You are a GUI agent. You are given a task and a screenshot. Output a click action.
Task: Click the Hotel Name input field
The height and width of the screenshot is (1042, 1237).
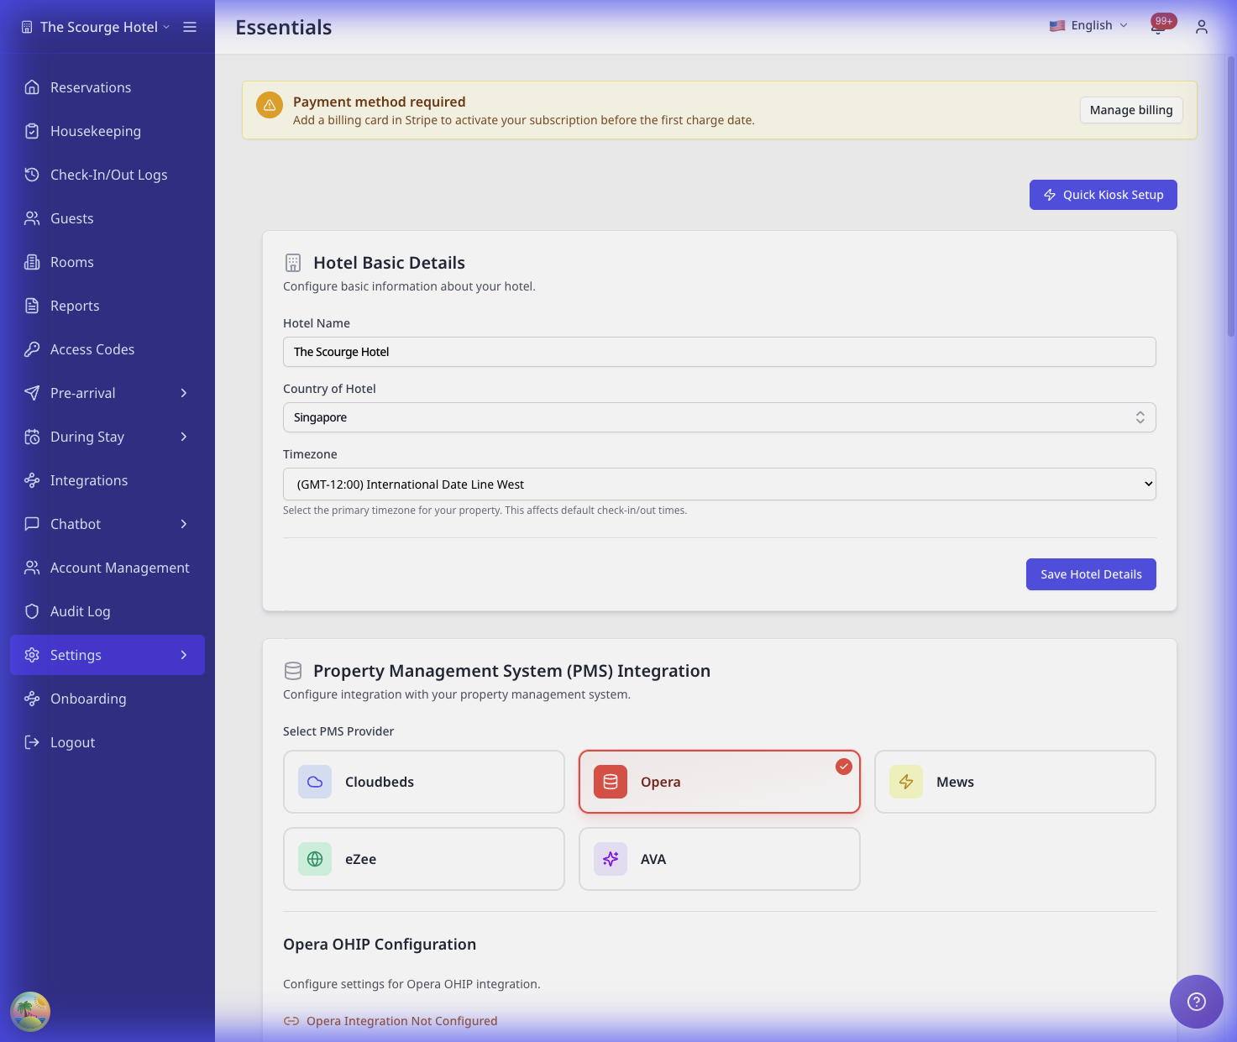click(x=719, y=352)
